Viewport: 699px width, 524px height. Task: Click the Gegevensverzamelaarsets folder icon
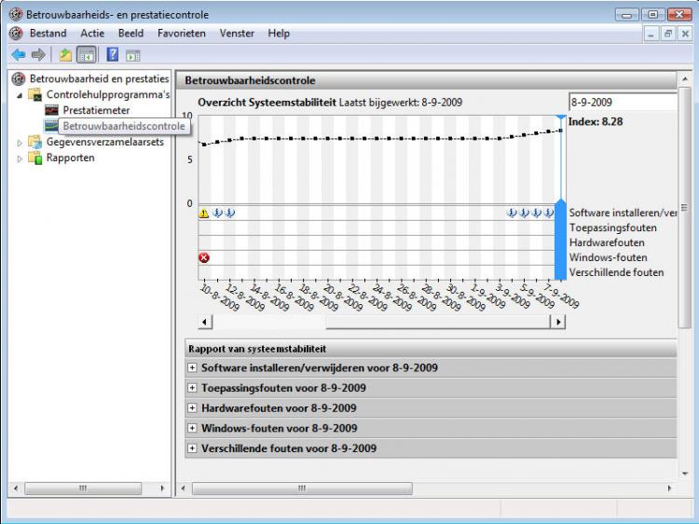pos(35,142)
